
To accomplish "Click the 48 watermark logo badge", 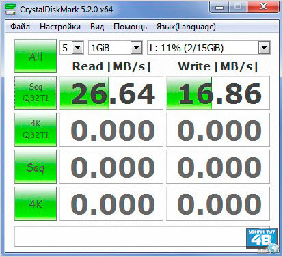I will tap(262, 239).
